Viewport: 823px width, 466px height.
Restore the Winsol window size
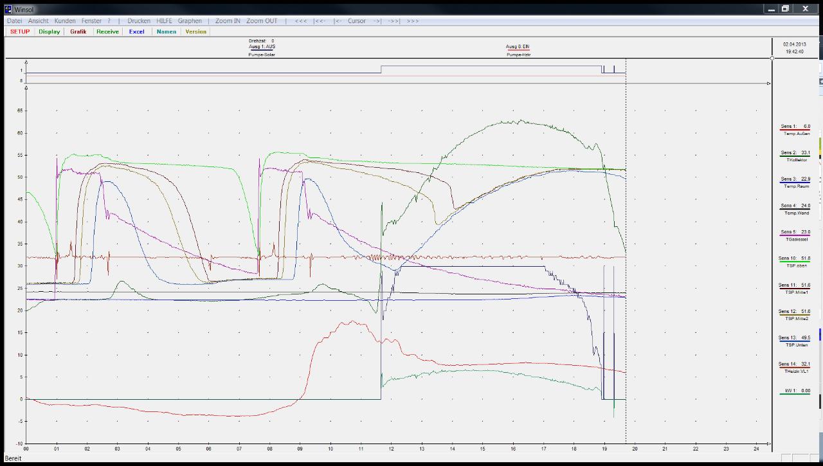785,9
